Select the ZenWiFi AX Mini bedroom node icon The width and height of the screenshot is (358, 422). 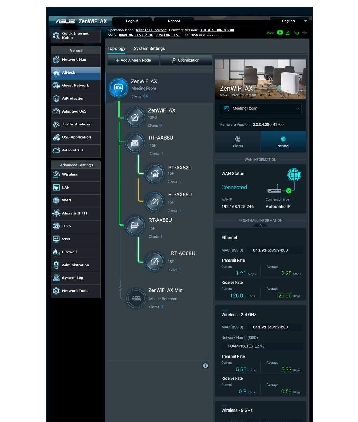(x=136, y=298)
